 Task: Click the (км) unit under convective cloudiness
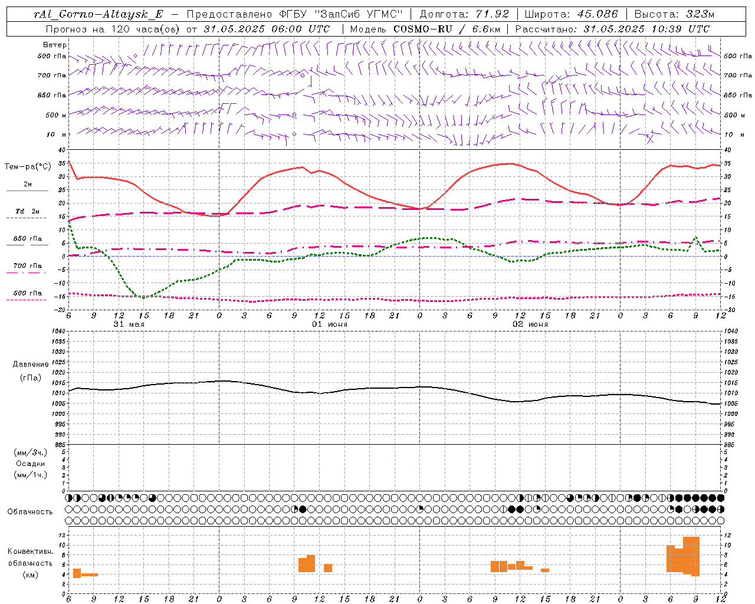31,575
